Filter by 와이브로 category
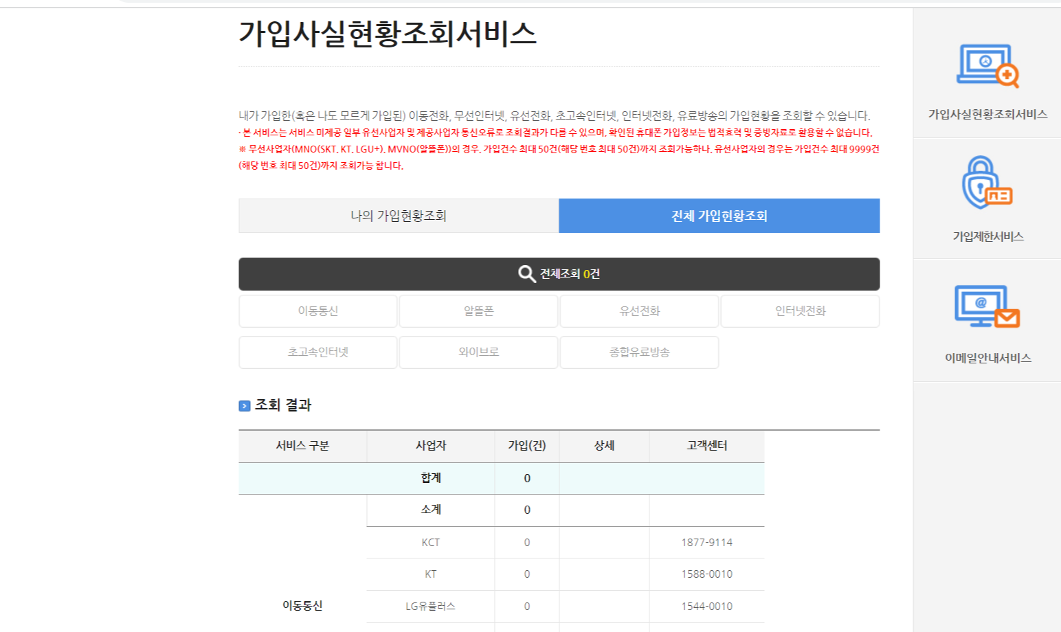1061x632 pixels. pos(479,352)
